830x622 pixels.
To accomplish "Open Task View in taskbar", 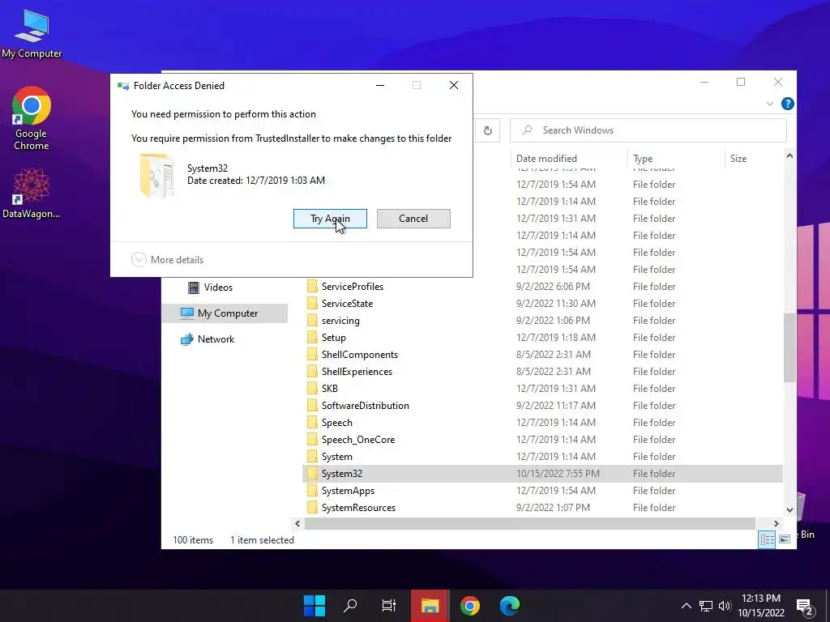I will tap(389, 606).
